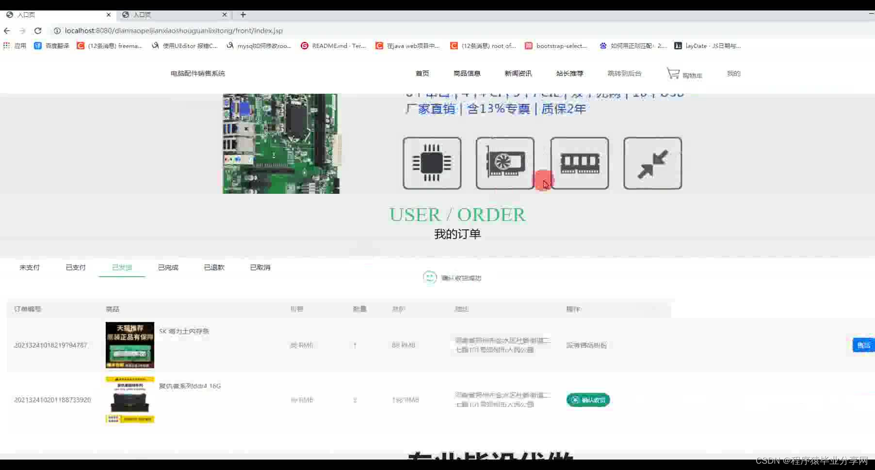Screen dimensions: 875x470
Task: Reload the current page
Action: (x=38, y=31)
